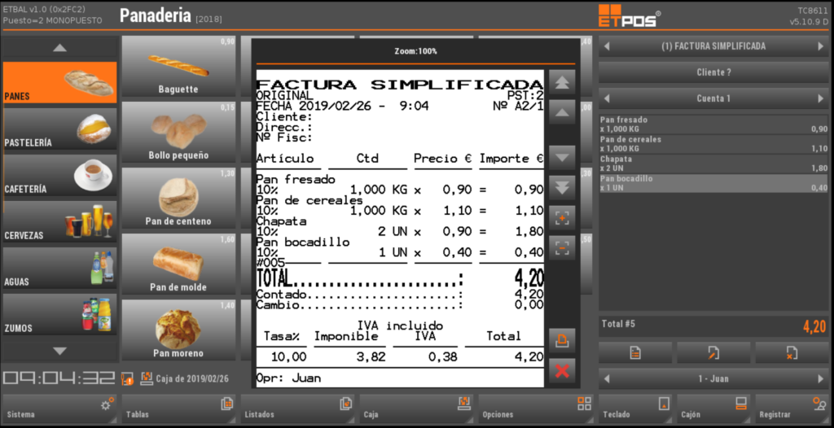Move the category list down with the arrow
The width and height of the screenshot is (834, 428).
point(59,351)
